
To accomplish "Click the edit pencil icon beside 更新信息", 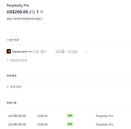I will pos(8,87).
